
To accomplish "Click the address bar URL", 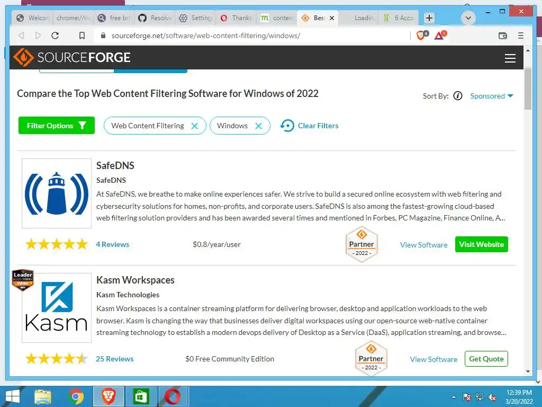I will [206, 36].
